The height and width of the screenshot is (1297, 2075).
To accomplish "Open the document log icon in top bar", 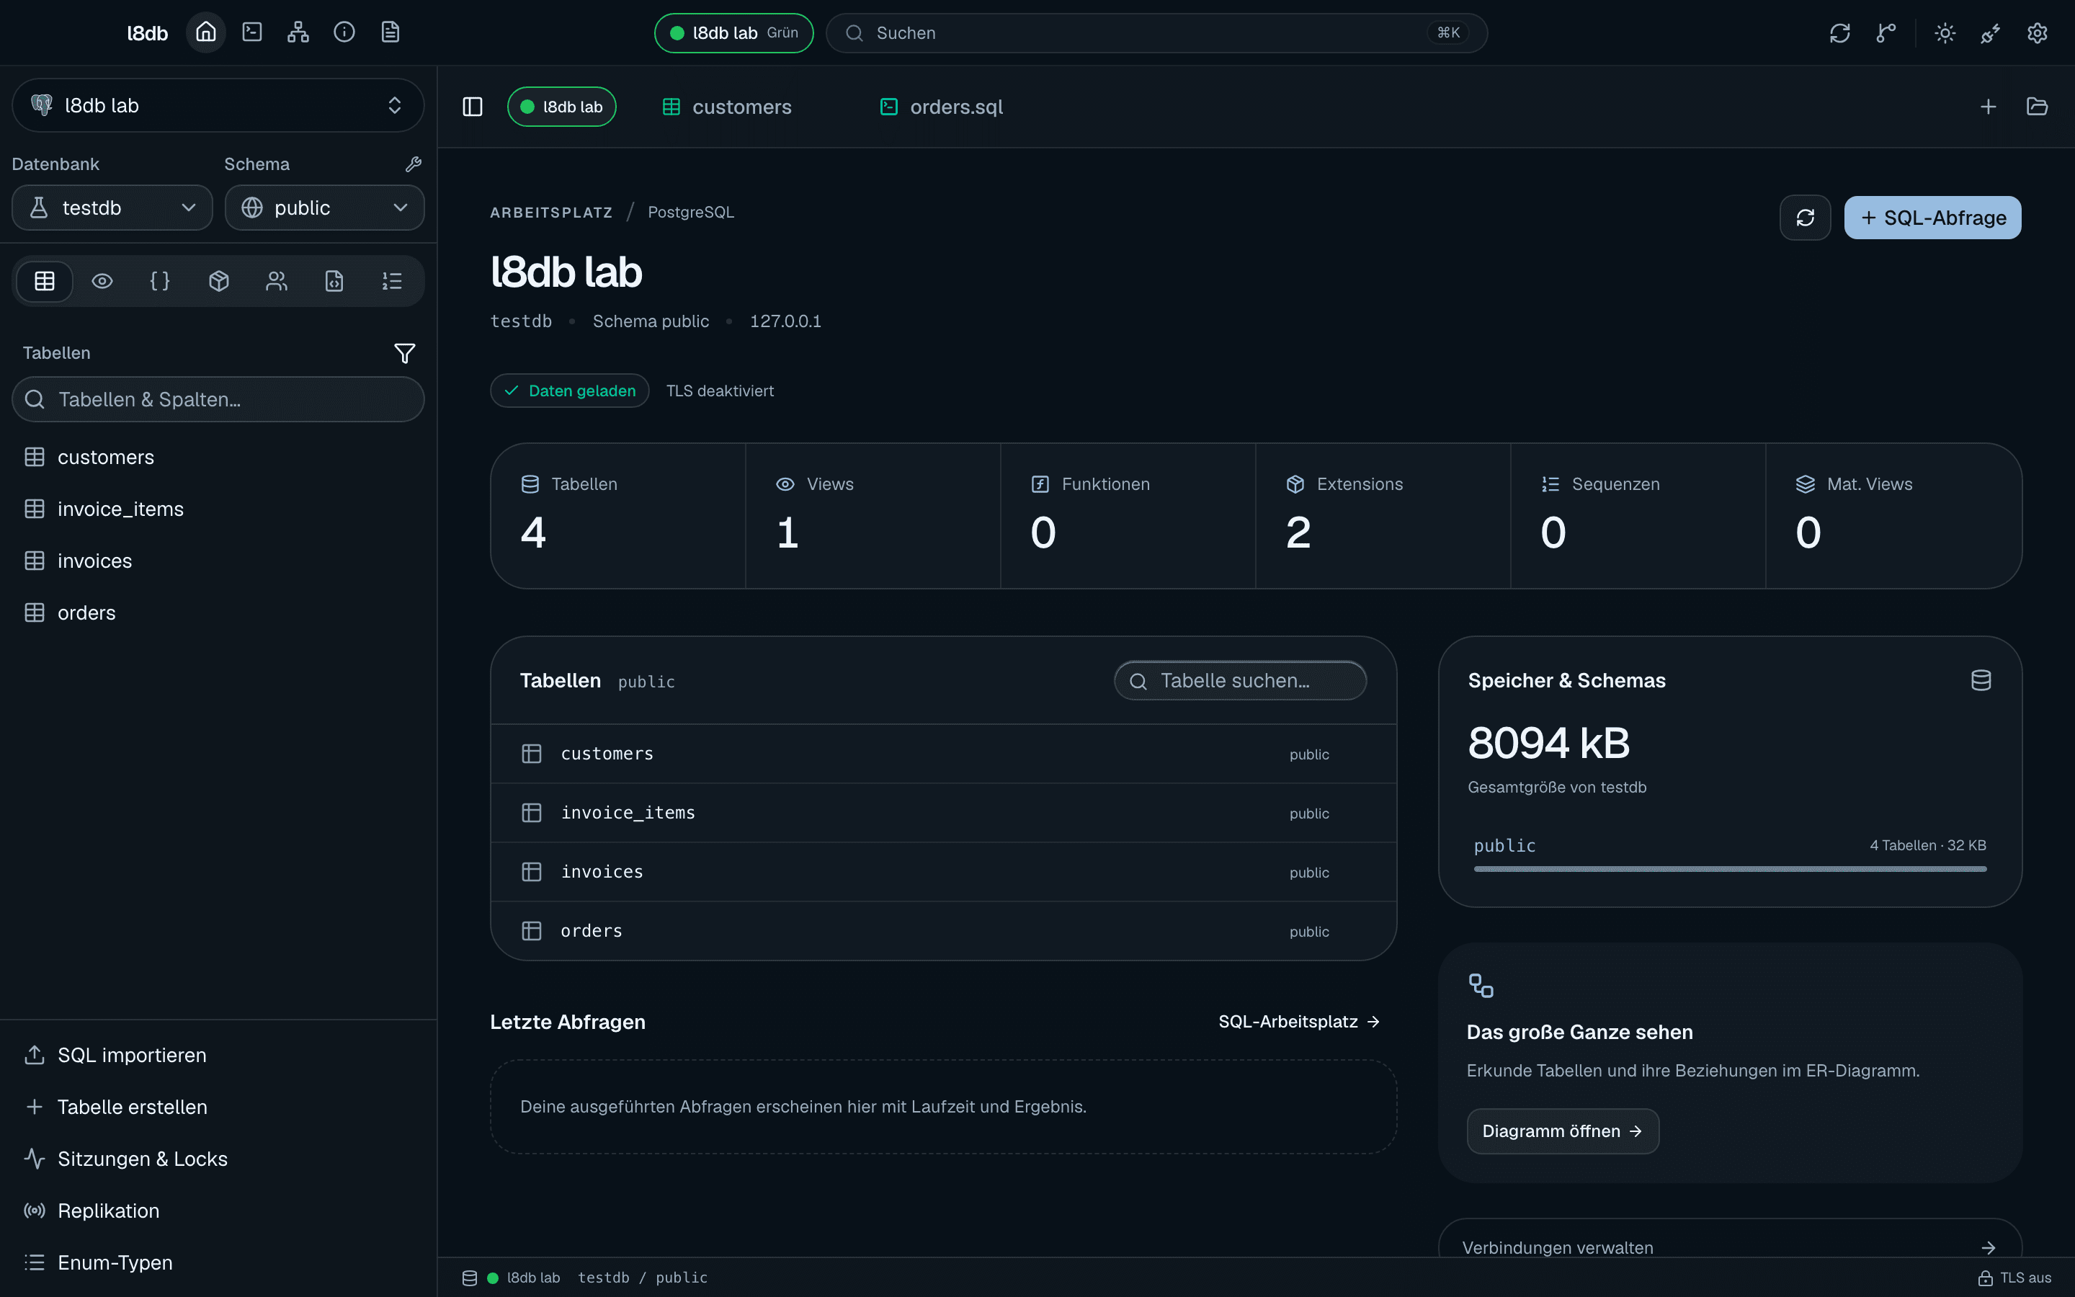I will coord(390,32).
